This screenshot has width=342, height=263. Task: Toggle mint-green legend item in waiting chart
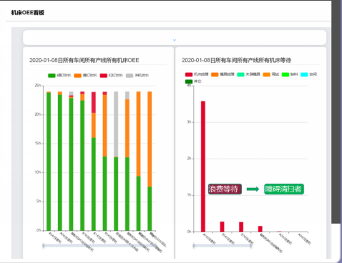point(248,74)
